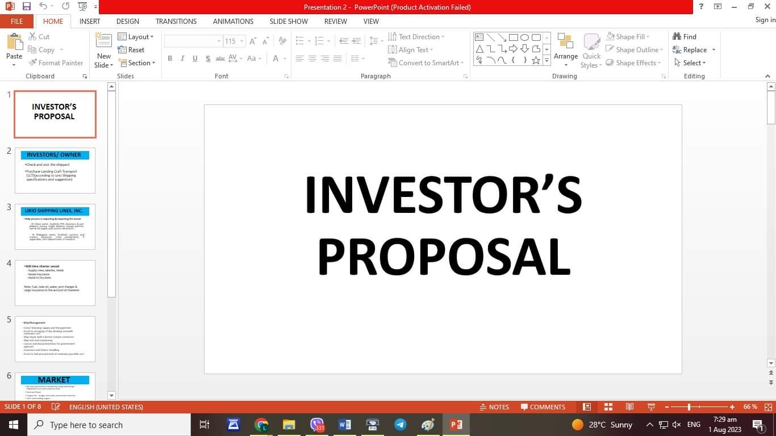The image size is (776, 436).
Task: Increase the font size
Action: (253, 41)
